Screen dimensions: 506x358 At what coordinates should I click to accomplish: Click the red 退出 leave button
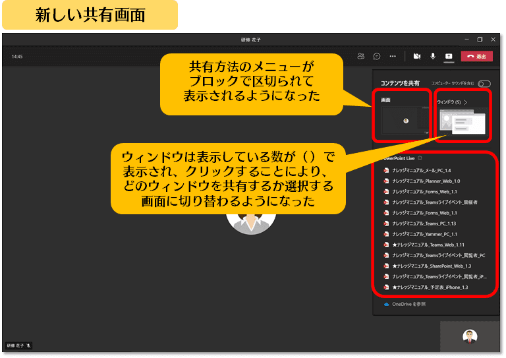coord(476,56)
